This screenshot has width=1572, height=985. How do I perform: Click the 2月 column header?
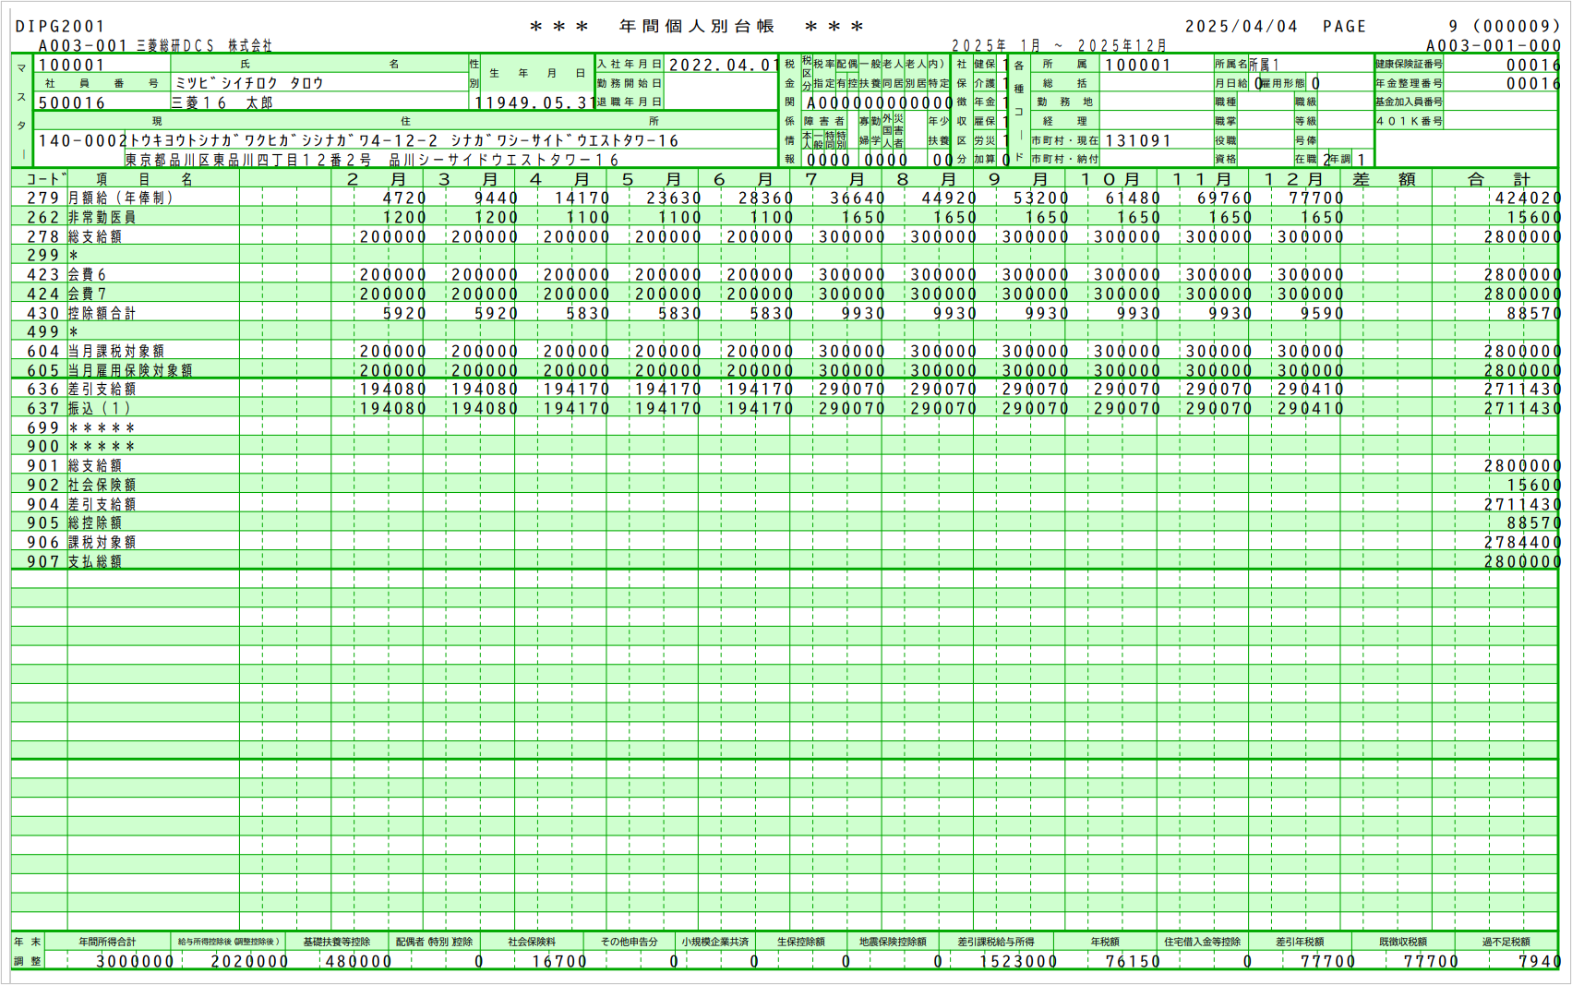(377, 179)
